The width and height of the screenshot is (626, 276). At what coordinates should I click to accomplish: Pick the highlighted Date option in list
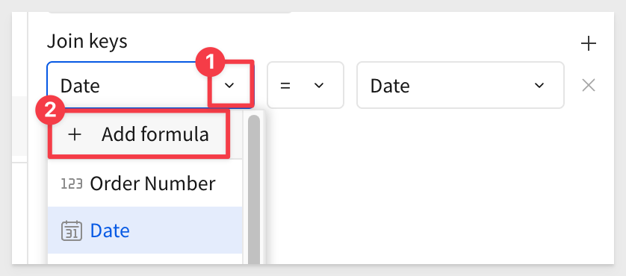tap(145, 230)
